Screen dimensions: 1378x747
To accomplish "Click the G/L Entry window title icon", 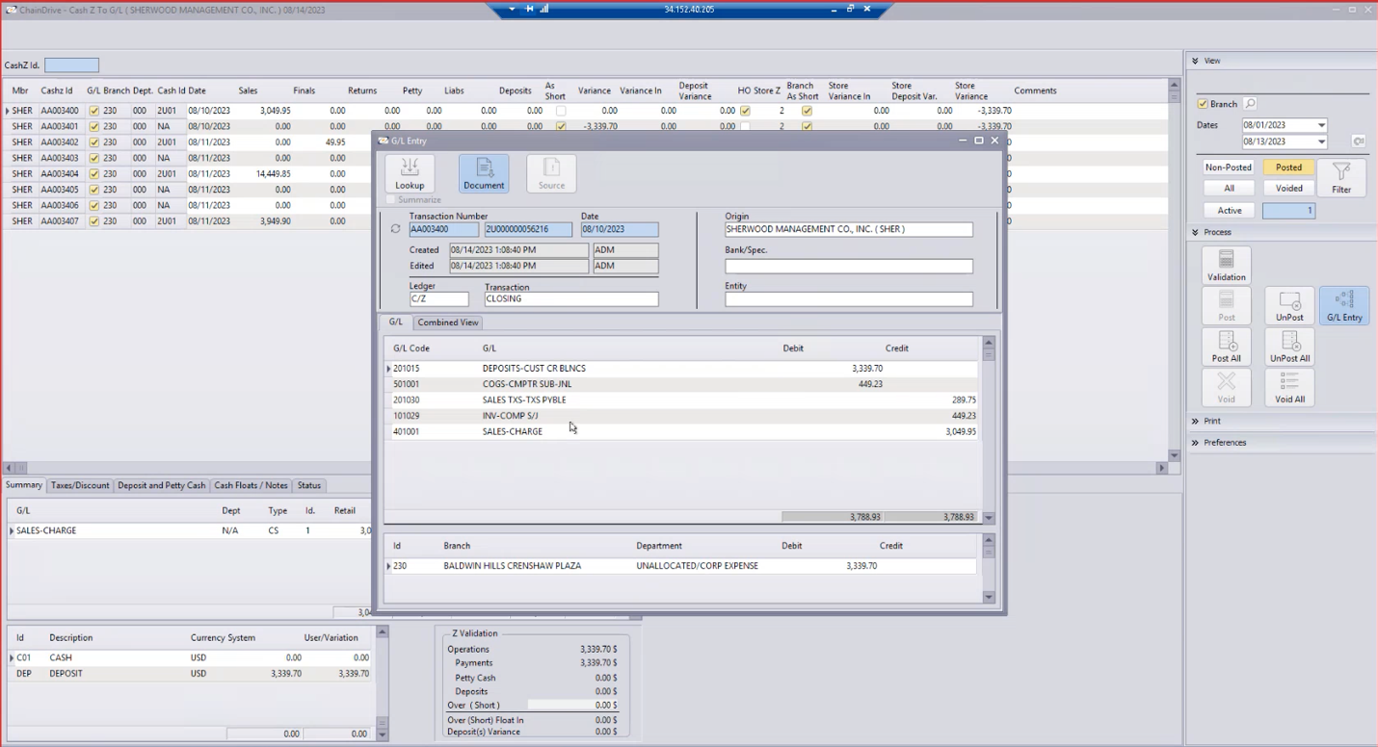I will pos(384,141).
